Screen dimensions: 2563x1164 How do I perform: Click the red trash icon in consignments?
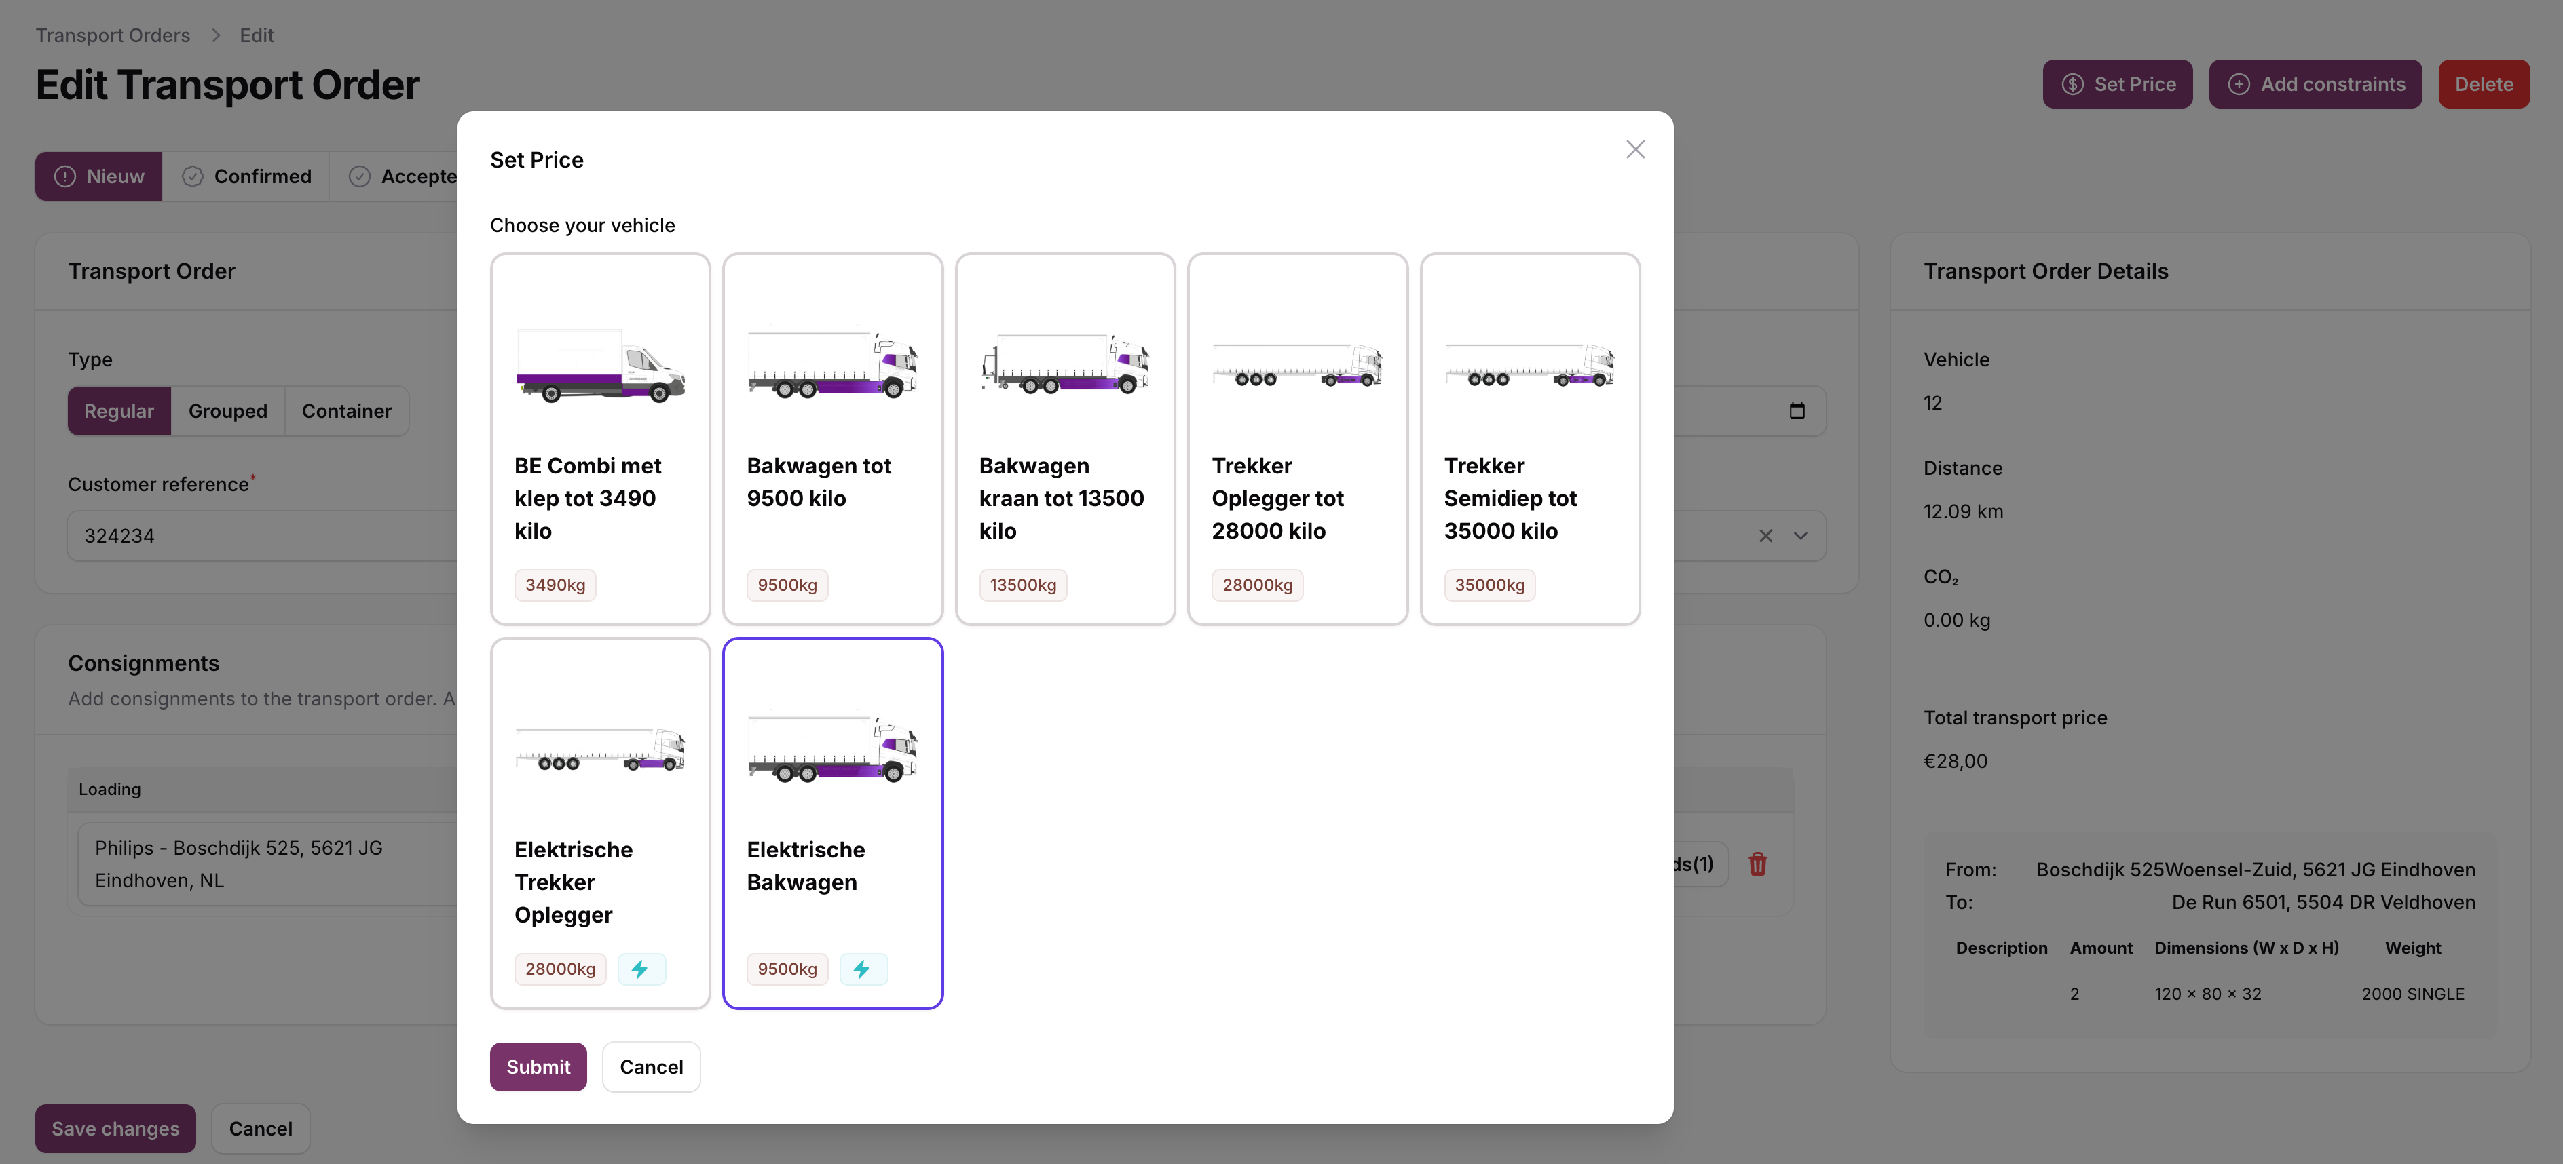(x=1757, y=865)
